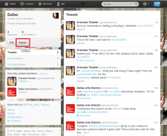Image resolution: width=167 pixels, height=136 pixels.
Task: Open the ow.ly/kC6We link
Action: [x=118, y=40]
